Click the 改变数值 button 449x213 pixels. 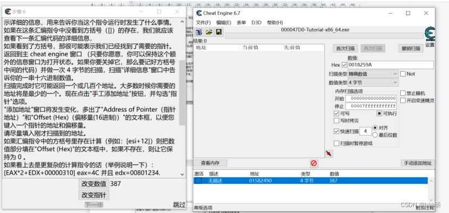[94, 184]
